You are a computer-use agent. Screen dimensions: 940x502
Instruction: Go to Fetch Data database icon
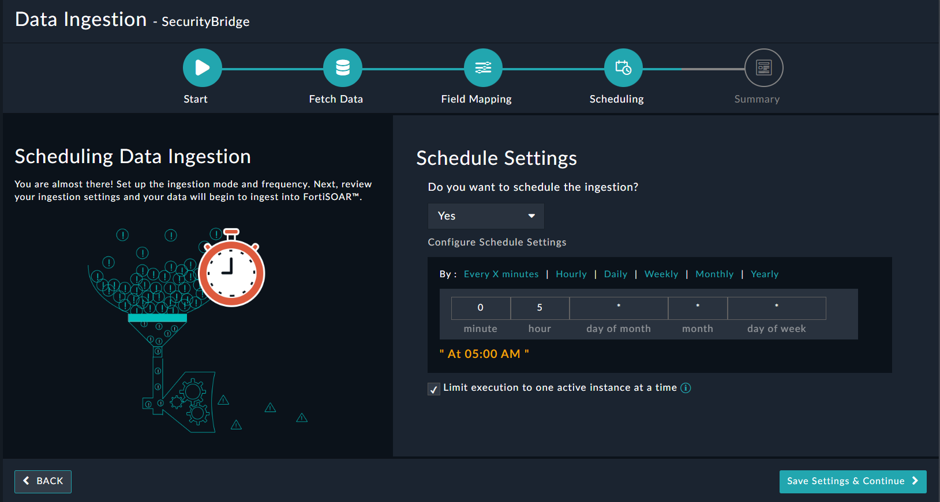coord(343,68)
